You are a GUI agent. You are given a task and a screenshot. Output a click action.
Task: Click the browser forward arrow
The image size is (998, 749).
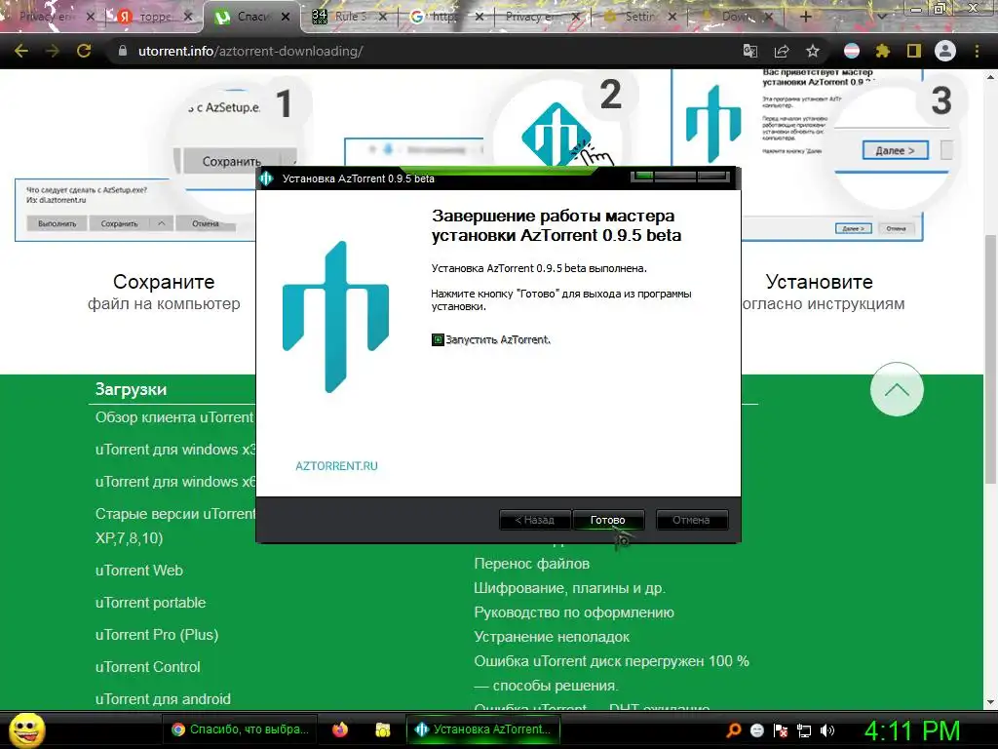pyautogui.click(x=53, y=51)
